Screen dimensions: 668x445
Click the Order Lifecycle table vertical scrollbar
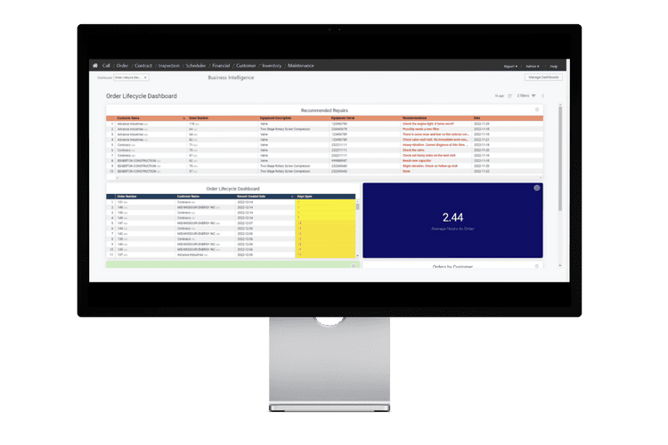click(x=358, y=206)
